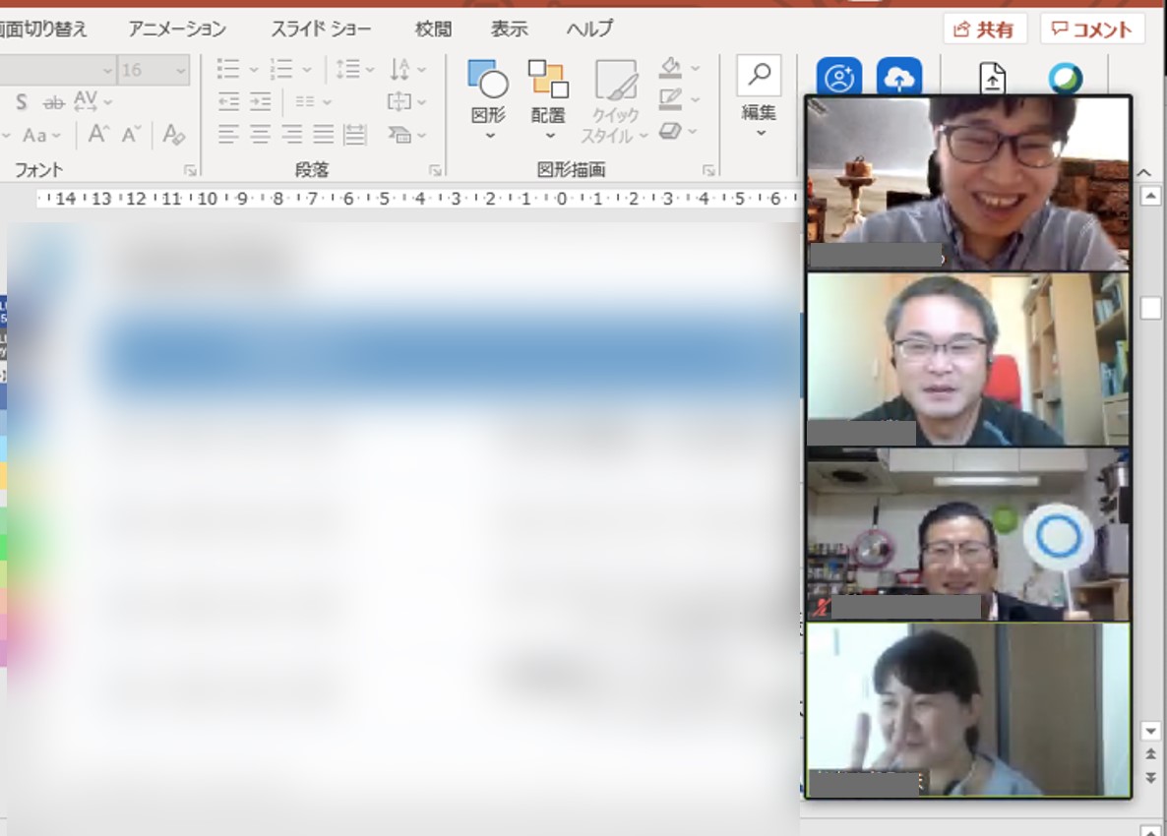
Task: Expand the bullet list dropdown arrow
Action: tap(254, 70)
